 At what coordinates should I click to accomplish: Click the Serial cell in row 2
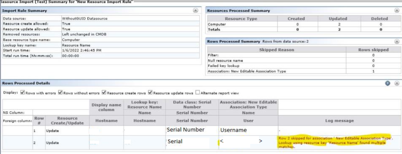coord(175,141)
